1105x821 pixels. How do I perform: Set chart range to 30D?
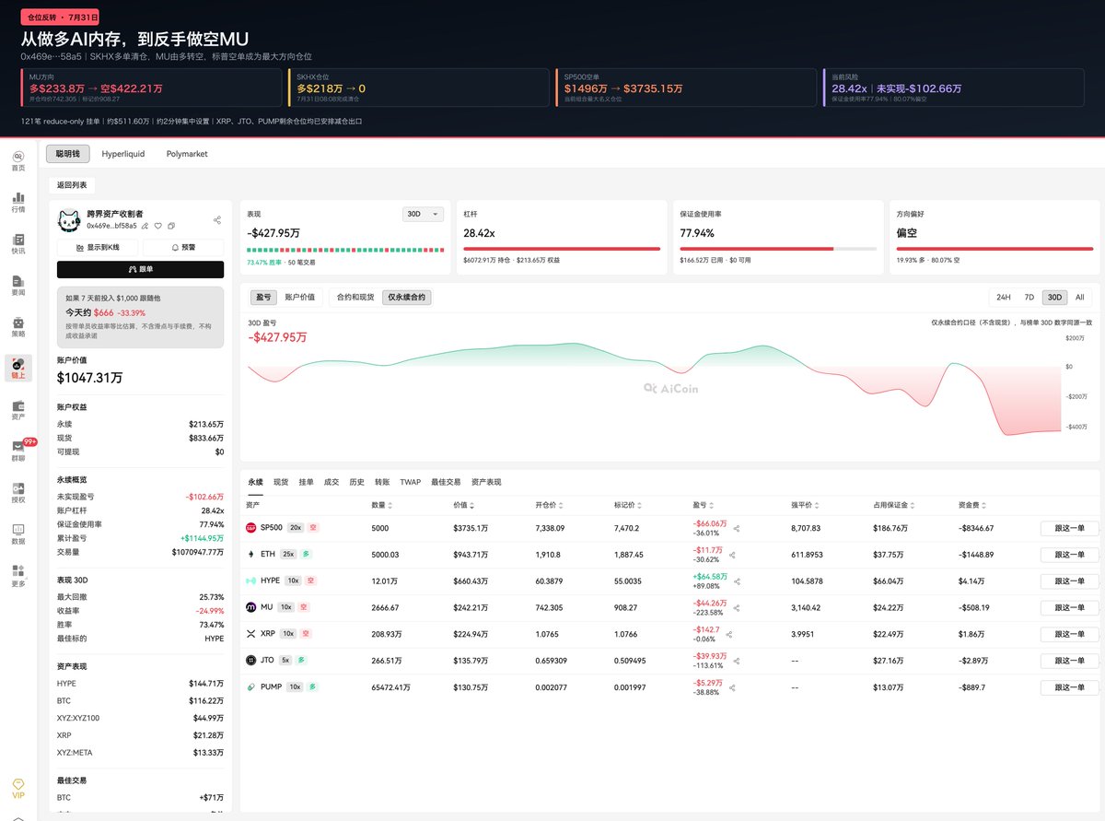click(x=1055, y=298)
